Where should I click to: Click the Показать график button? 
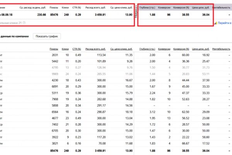pos(47,36)
